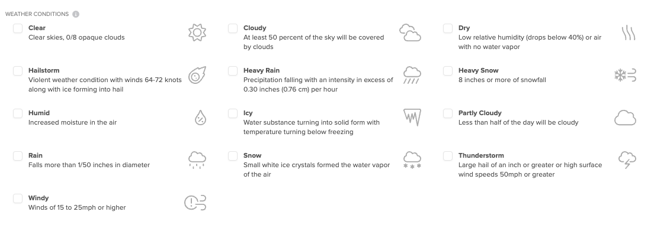The width and height of the screenshot is (654, 228).
Task: Click the Cloudy double-cloud icon
Action: (x=410, y=32)
